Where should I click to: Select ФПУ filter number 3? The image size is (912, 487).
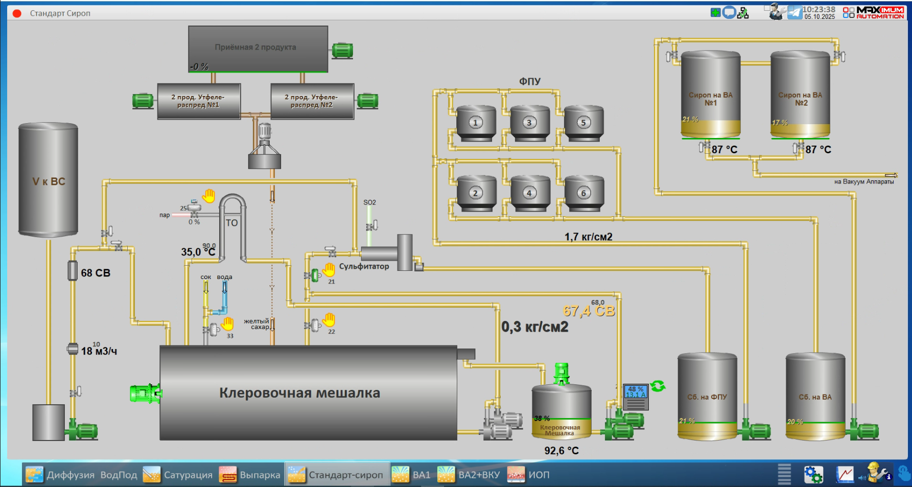point(529,123)
